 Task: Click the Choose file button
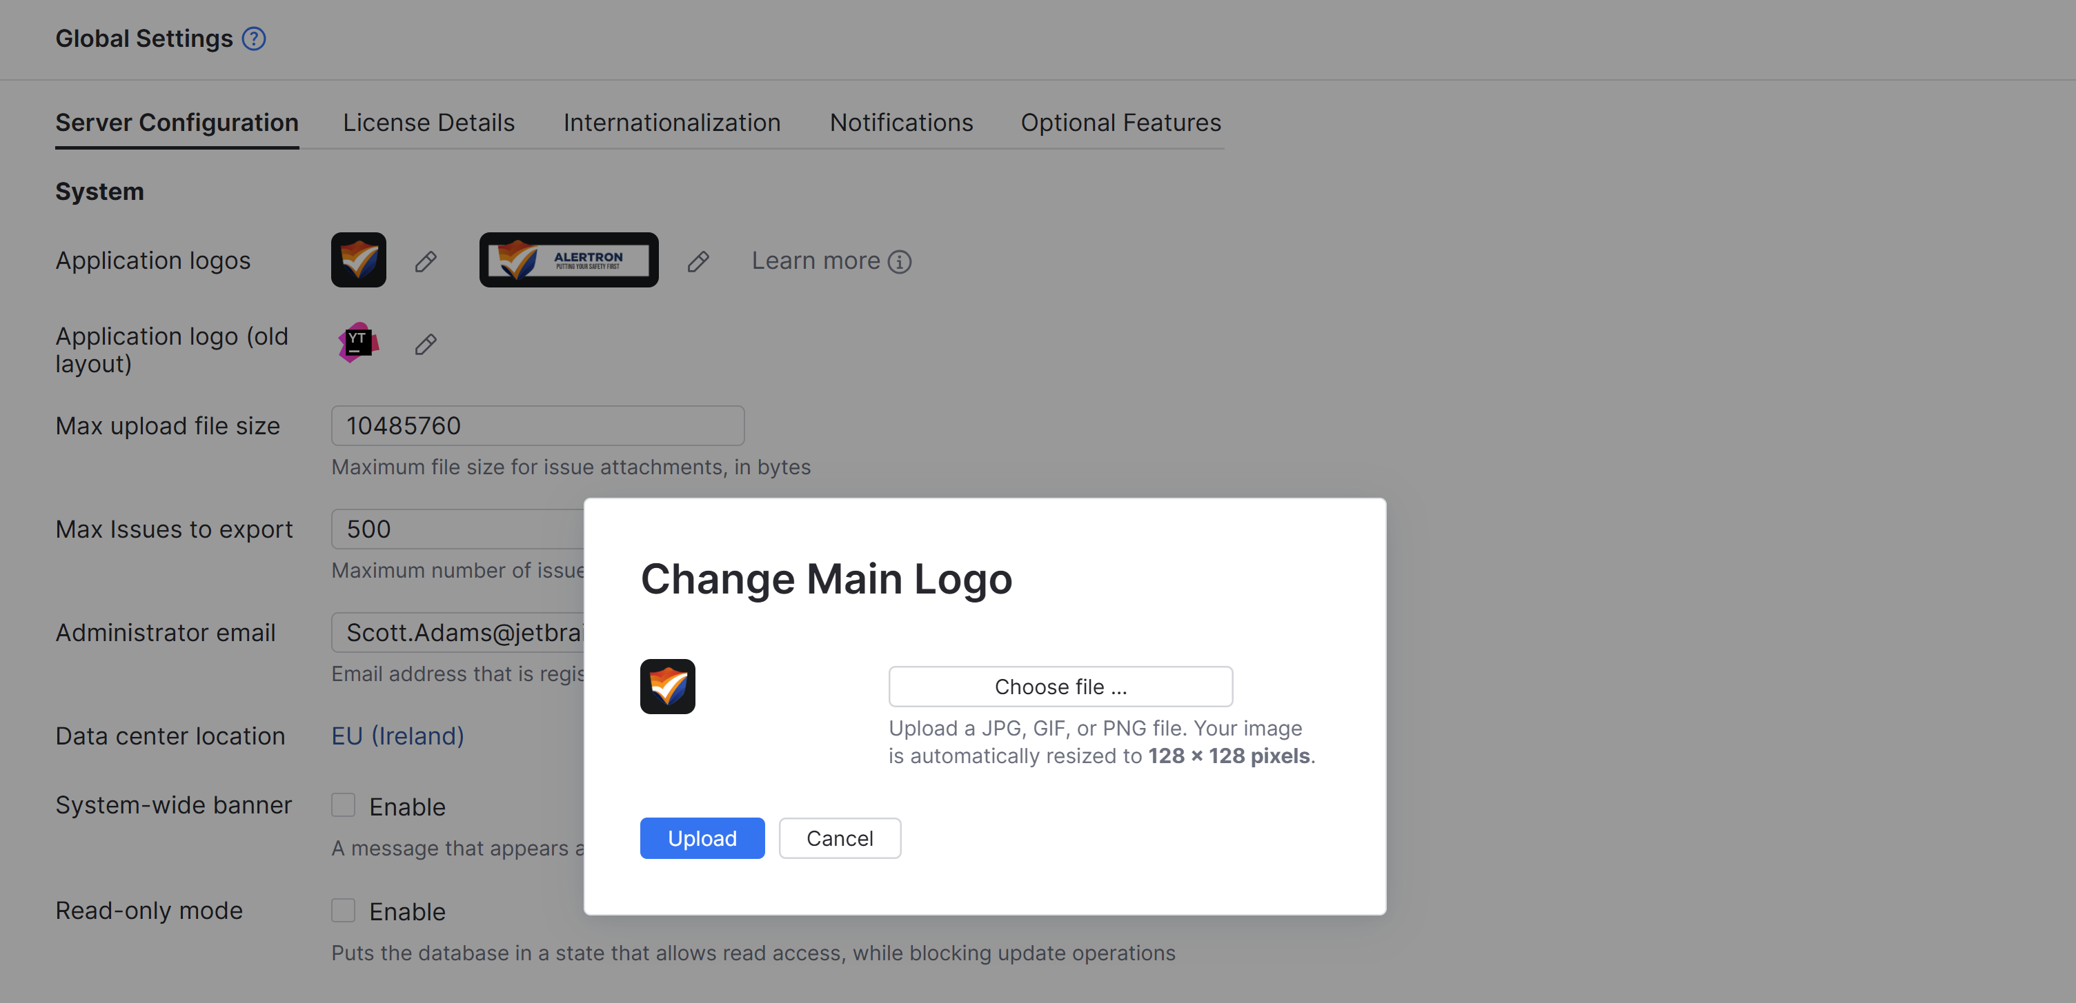pyautogui.click(x=1060, y=687)
